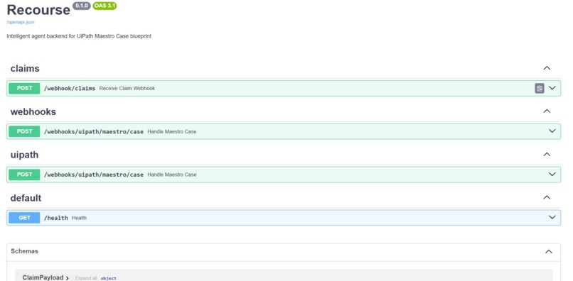Collapse the webhooks section

click(x=547, y=111)
